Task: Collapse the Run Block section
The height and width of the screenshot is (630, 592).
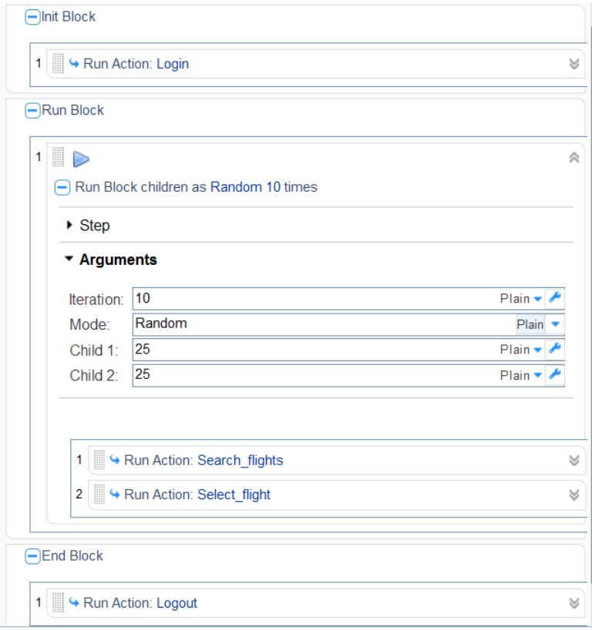Action: [x=32, y=111]
